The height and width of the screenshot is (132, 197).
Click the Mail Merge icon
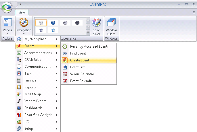click(19, 94)
